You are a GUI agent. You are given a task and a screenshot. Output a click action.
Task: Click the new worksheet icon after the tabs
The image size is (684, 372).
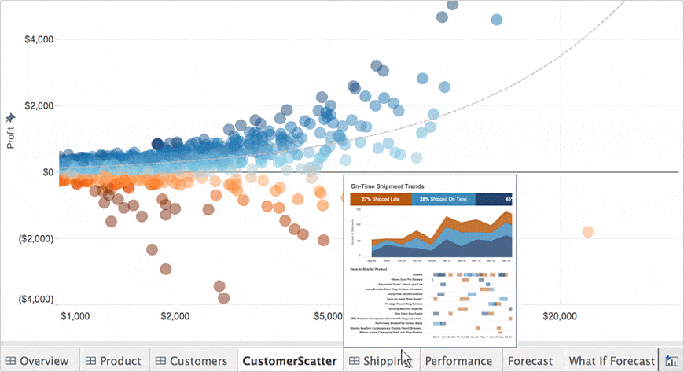pos(671,361)
